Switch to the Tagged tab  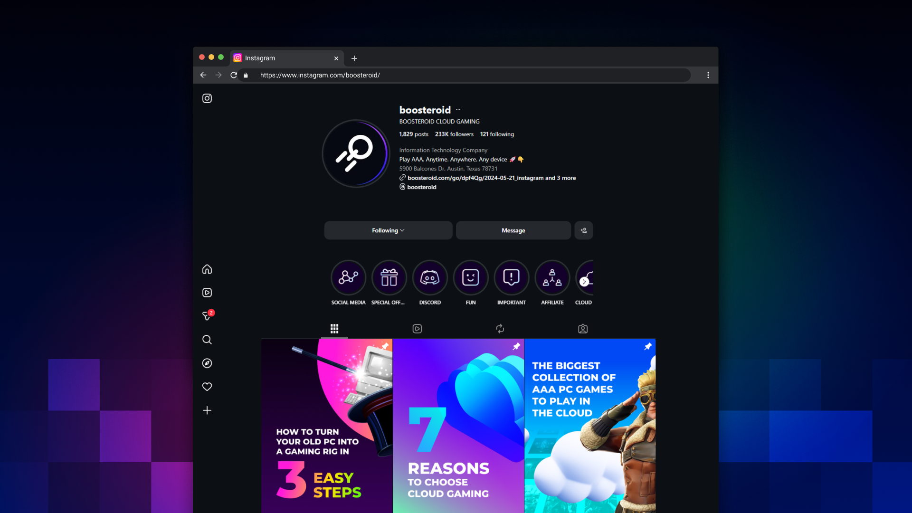click(583, 329)
